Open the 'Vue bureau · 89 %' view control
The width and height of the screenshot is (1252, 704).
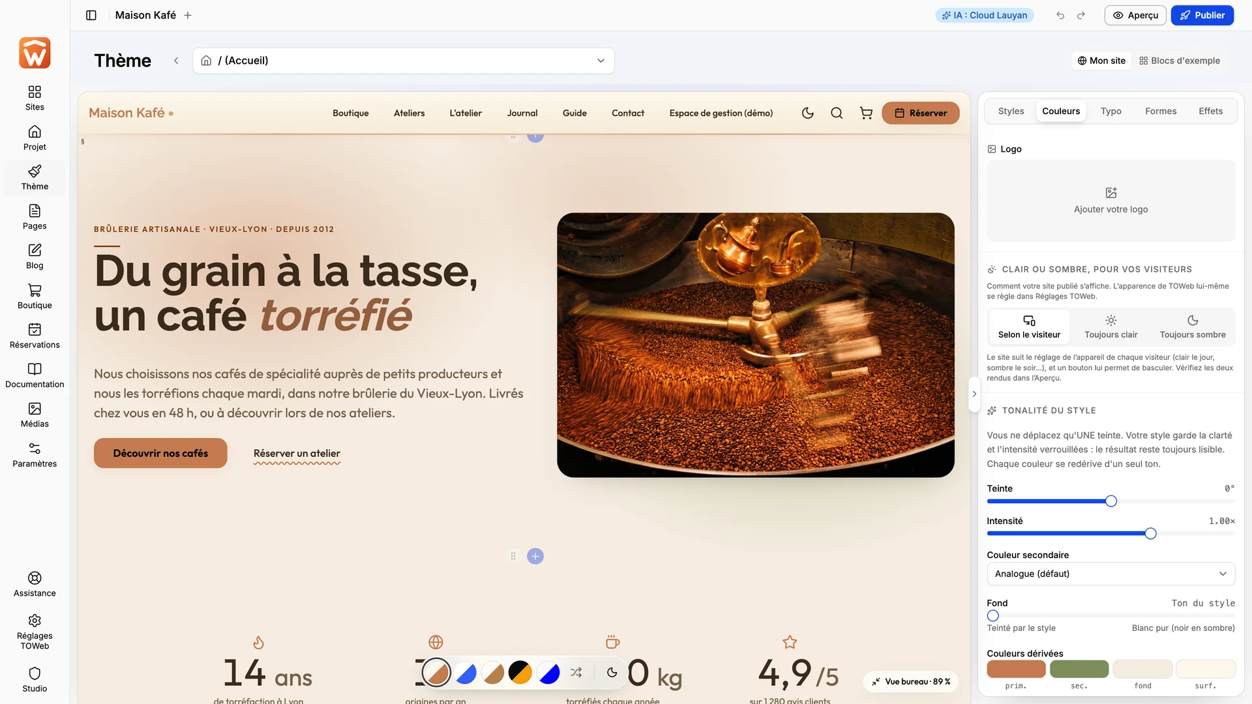click(911, 681)
